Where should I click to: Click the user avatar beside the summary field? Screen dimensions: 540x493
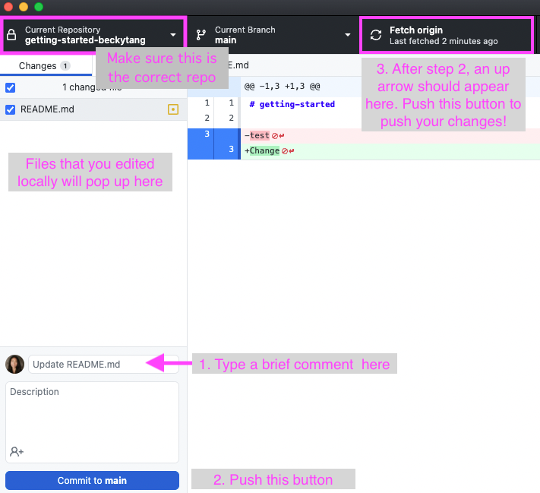pyautogui.click(x=14, y=365)
